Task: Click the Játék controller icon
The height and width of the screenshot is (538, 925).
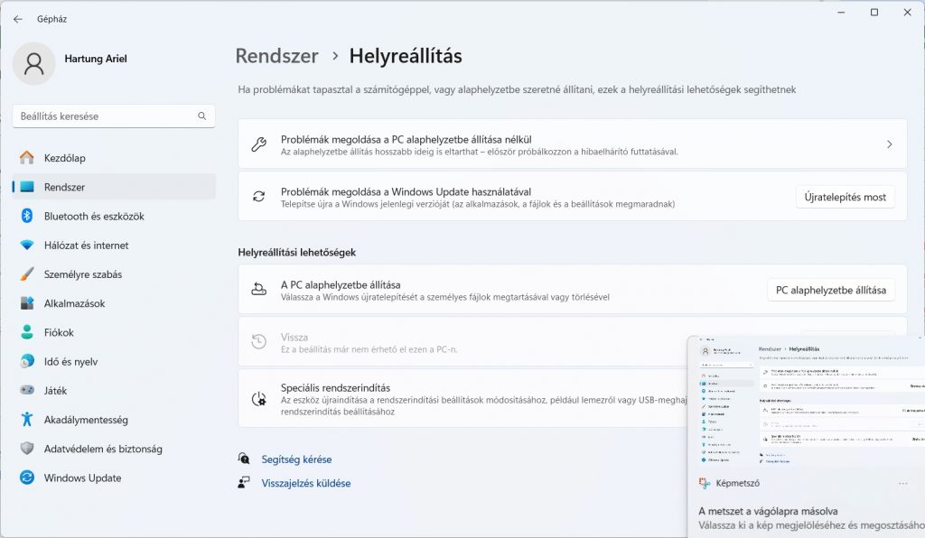Action: point(27,391)
